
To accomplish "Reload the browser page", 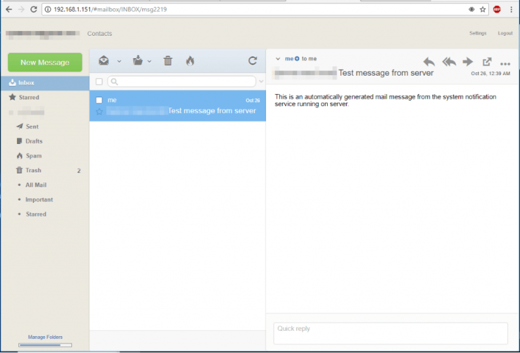I will 33,9.
